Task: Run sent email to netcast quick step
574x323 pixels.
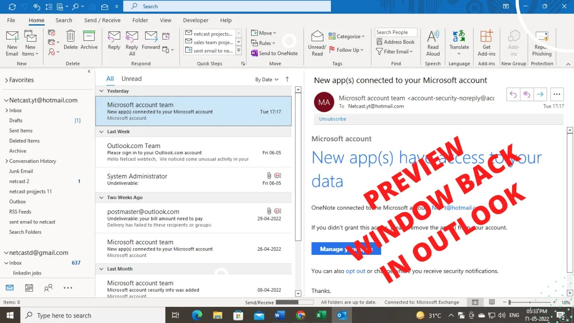Action: click(x=209, y=51)
